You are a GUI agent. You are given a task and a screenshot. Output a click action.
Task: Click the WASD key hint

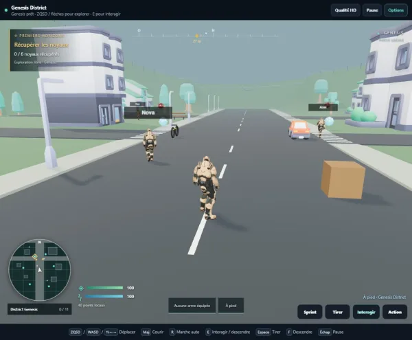(x=93, y=332)
